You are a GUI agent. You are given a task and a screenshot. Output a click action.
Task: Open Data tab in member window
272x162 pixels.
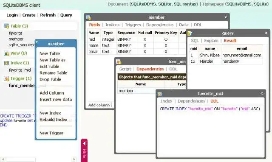click(184, 25)
